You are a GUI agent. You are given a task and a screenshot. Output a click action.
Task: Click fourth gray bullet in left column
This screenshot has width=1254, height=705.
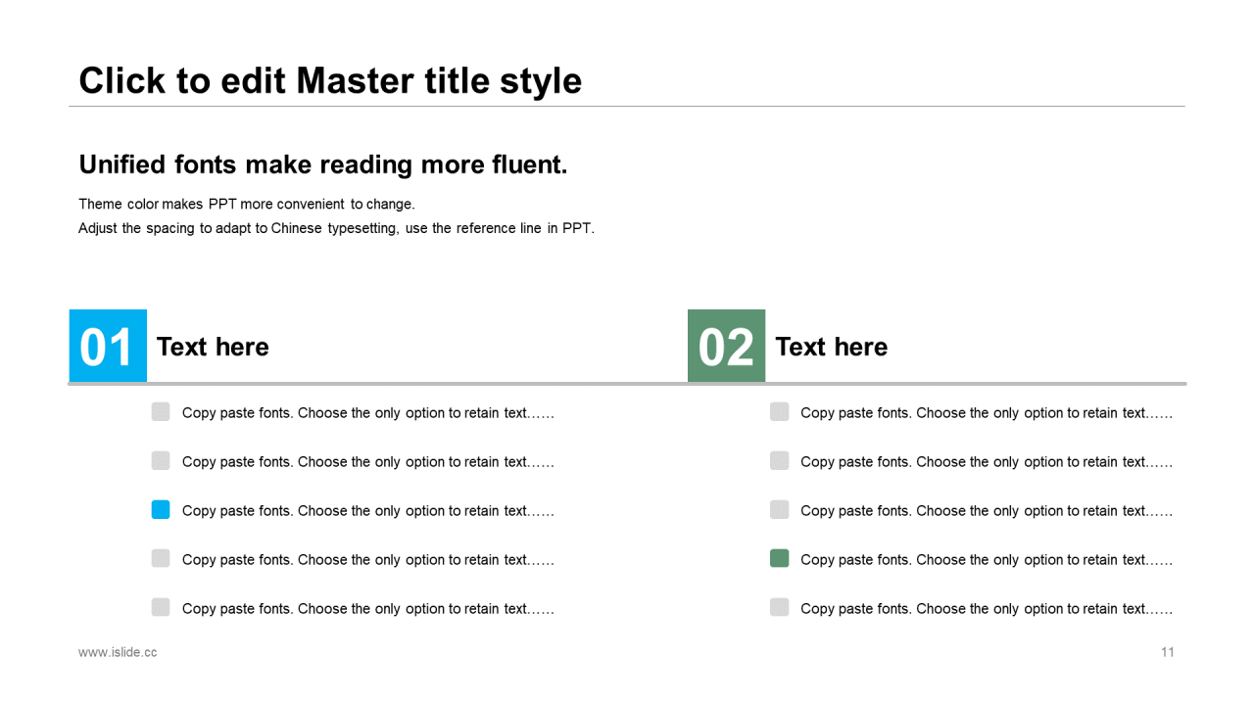(161, 558)
